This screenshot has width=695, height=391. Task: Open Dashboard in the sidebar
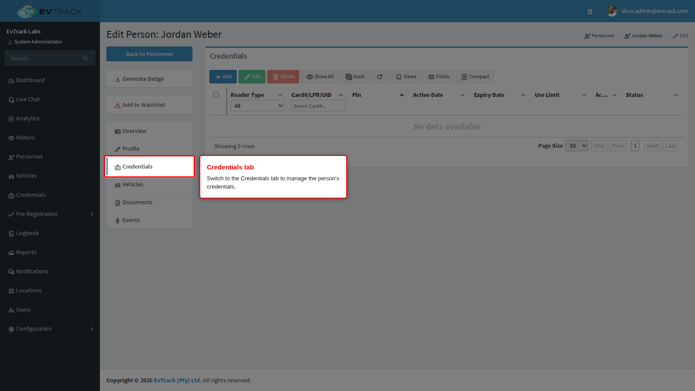click(50, 80)
